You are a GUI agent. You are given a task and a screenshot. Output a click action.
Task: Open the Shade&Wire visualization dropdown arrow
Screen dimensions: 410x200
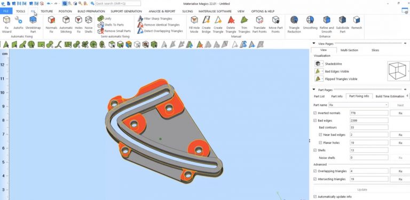pyautogui.click(x=322, y=64)
